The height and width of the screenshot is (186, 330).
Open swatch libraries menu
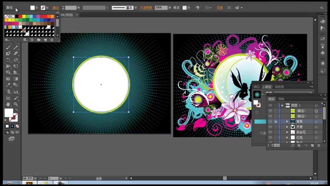pos(7,40)
